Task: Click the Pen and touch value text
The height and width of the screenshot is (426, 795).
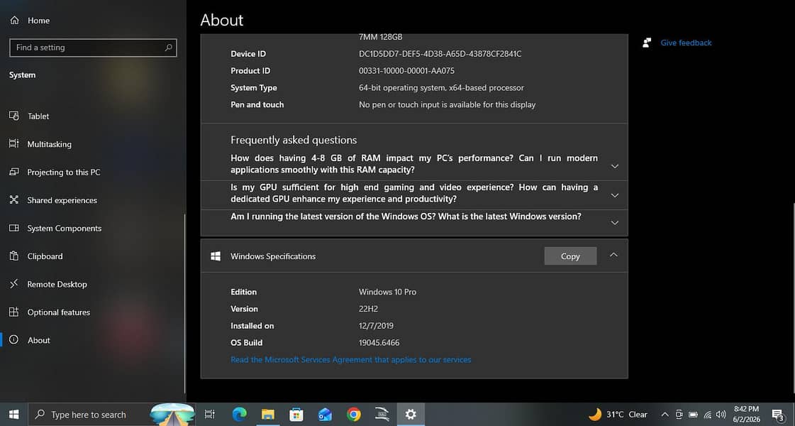Action: 447,104
